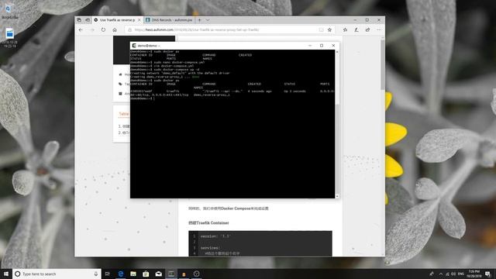This screenshot has height=279, width=496.
Task: Click the 'services:' line in code block
Action: [x=210, y=248]
